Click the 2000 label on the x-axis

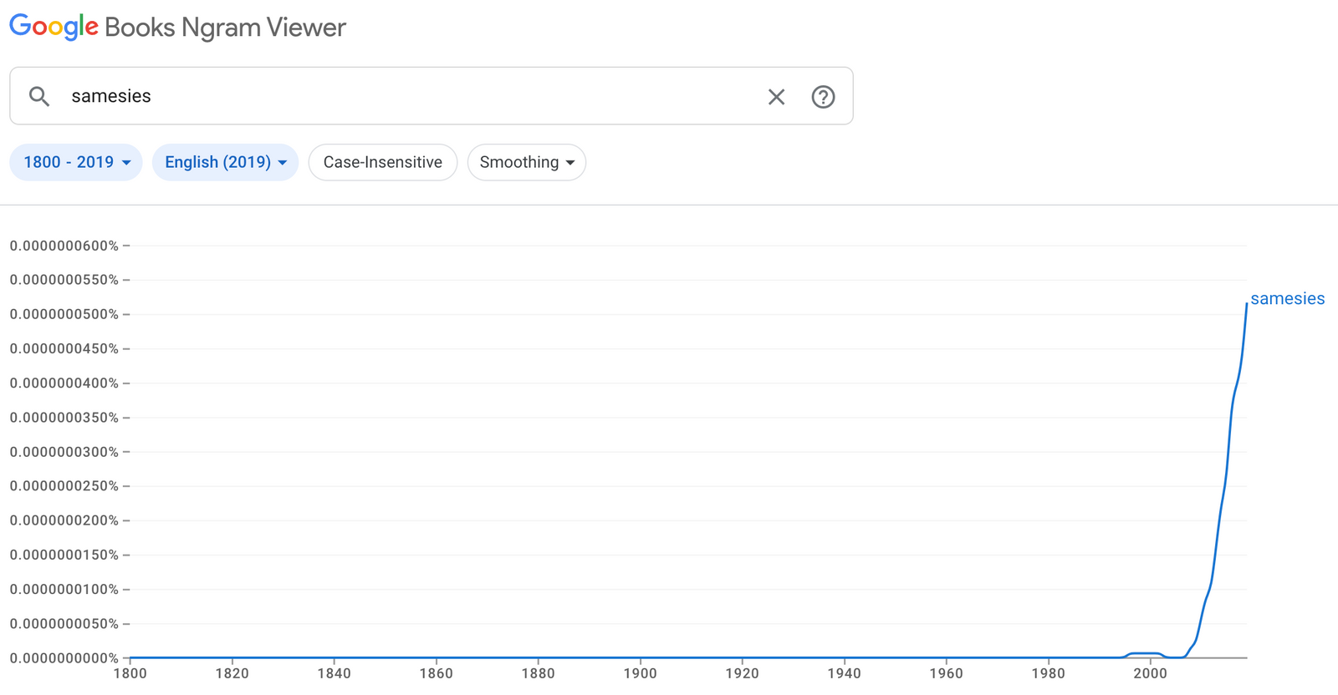pos(1150,673)
